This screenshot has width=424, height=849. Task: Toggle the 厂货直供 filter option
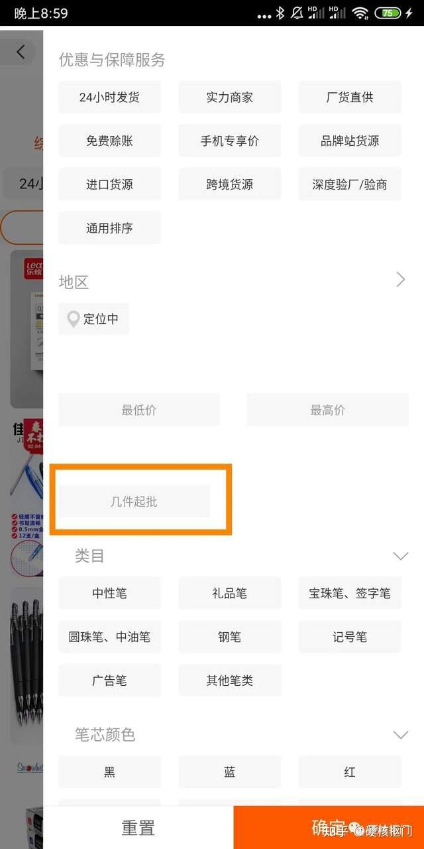click(350, 98)
